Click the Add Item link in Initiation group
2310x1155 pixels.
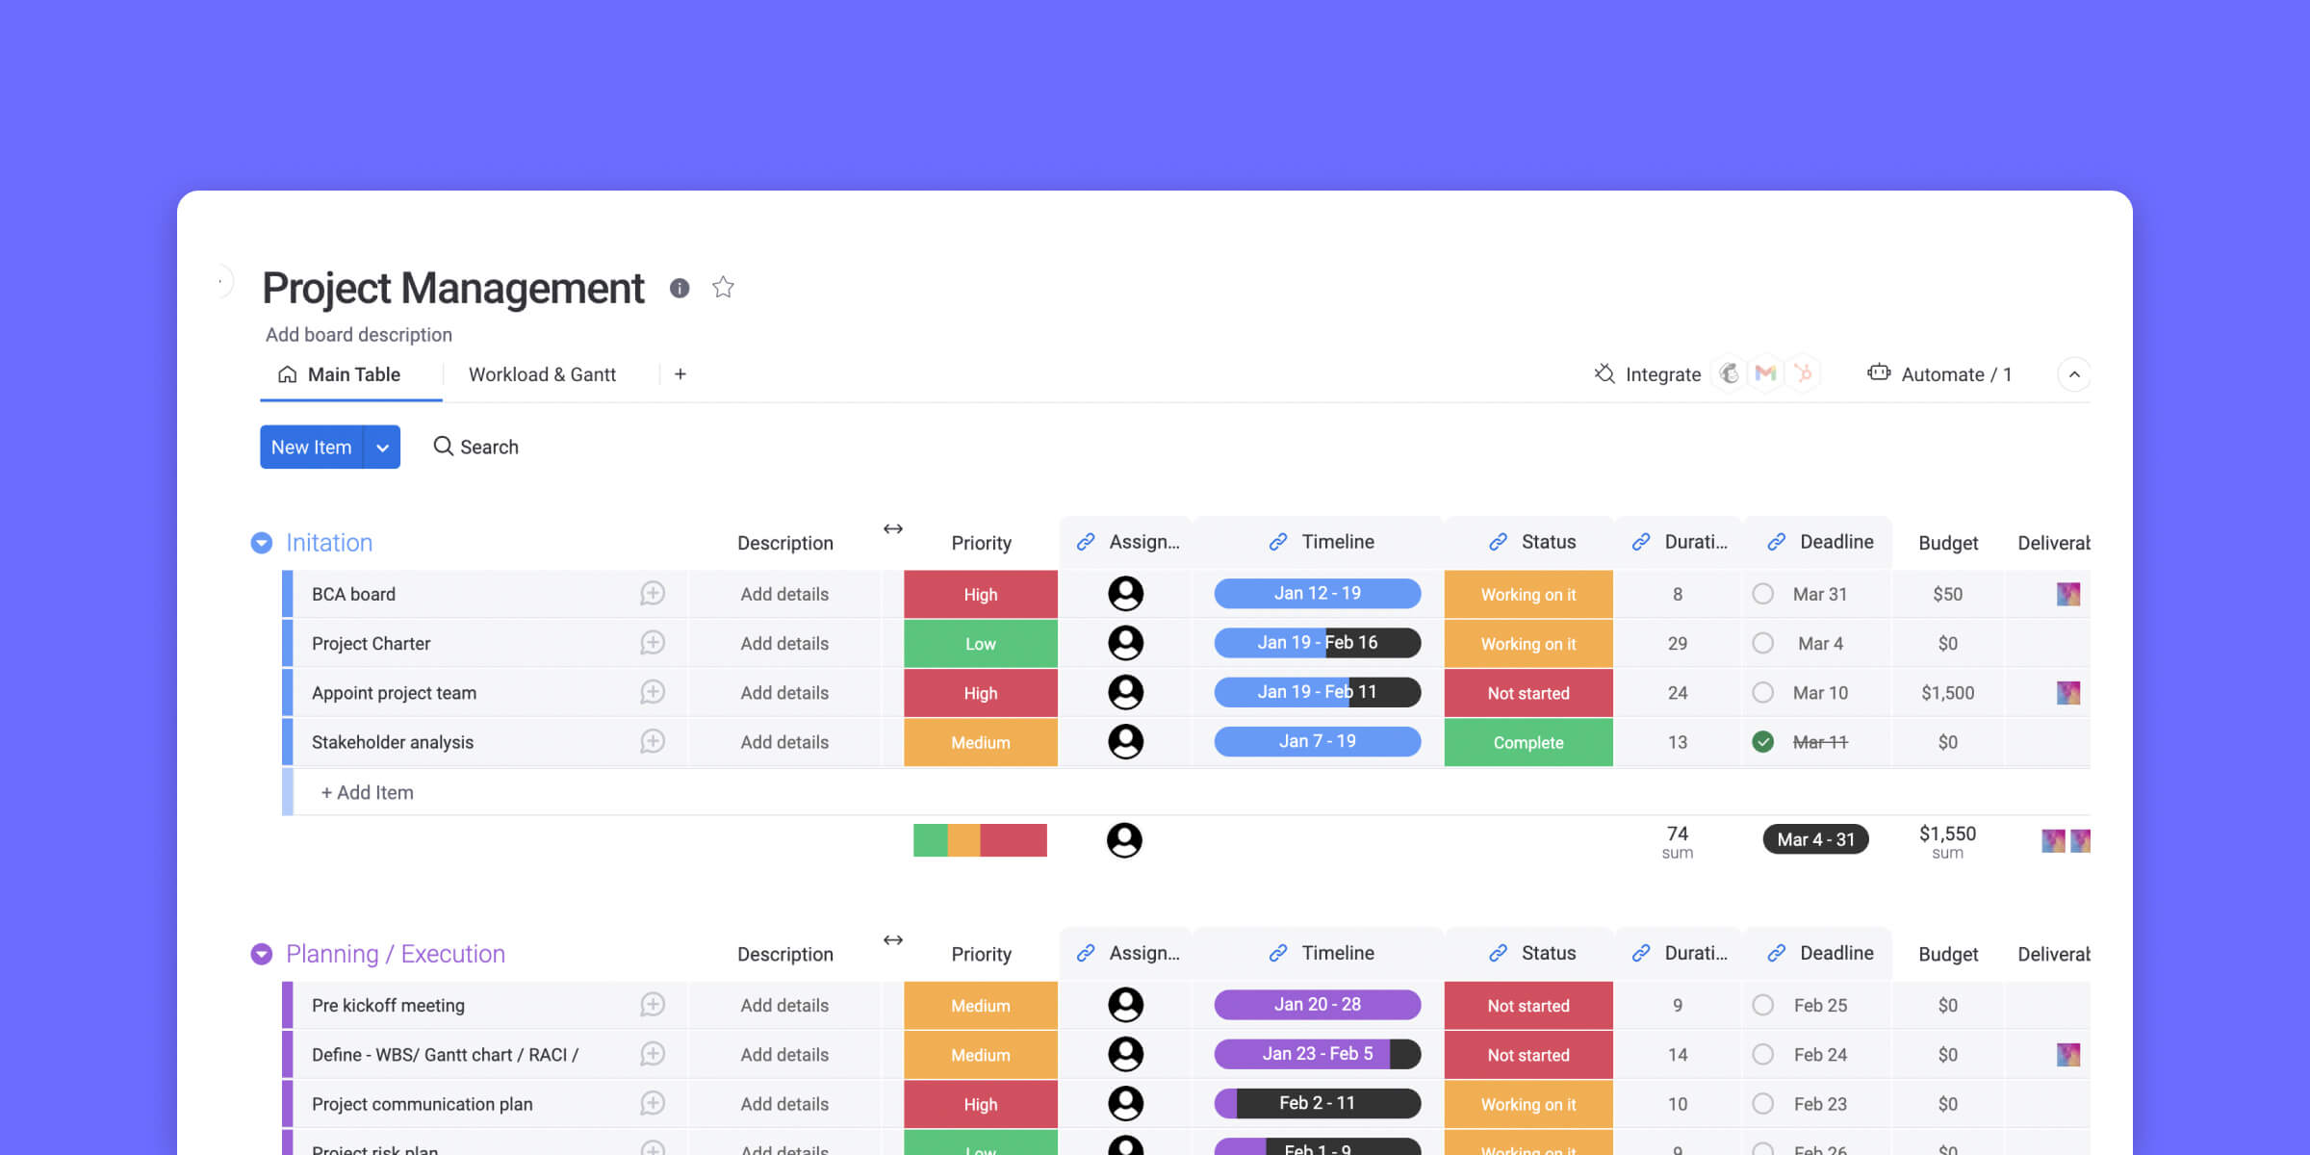point(367,791)
